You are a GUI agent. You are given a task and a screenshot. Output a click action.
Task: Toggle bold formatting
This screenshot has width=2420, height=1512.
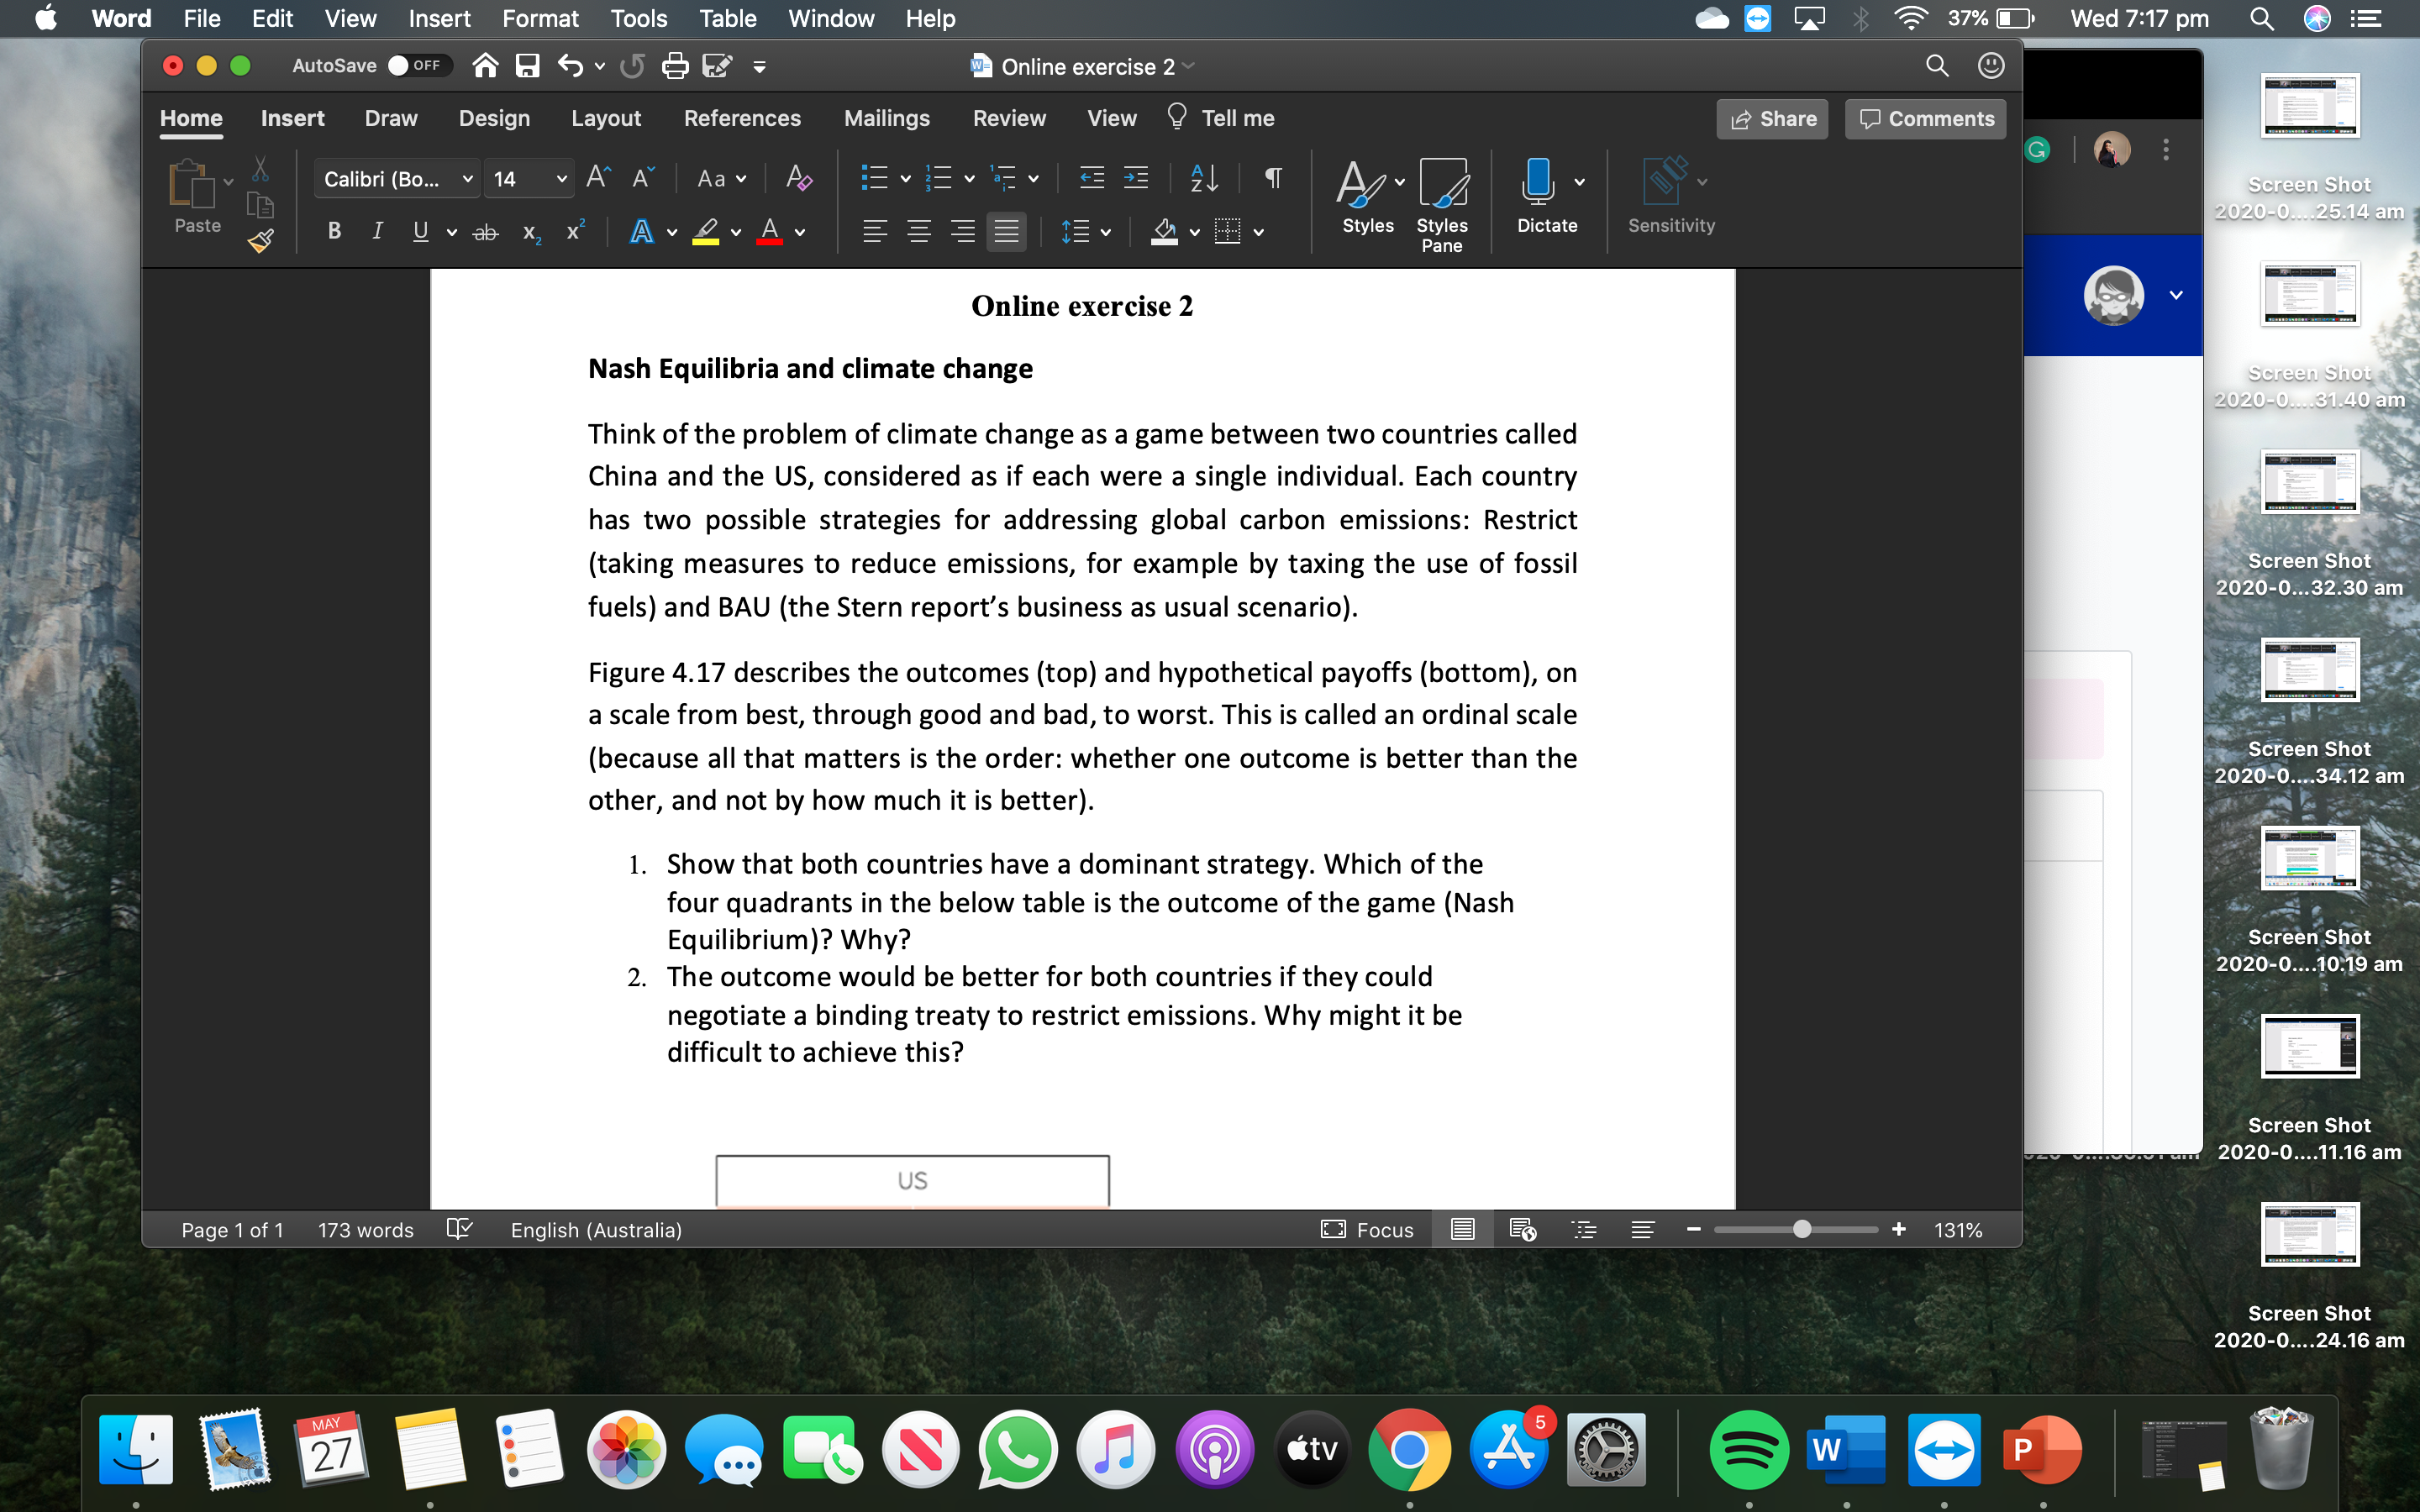(333, 231)
